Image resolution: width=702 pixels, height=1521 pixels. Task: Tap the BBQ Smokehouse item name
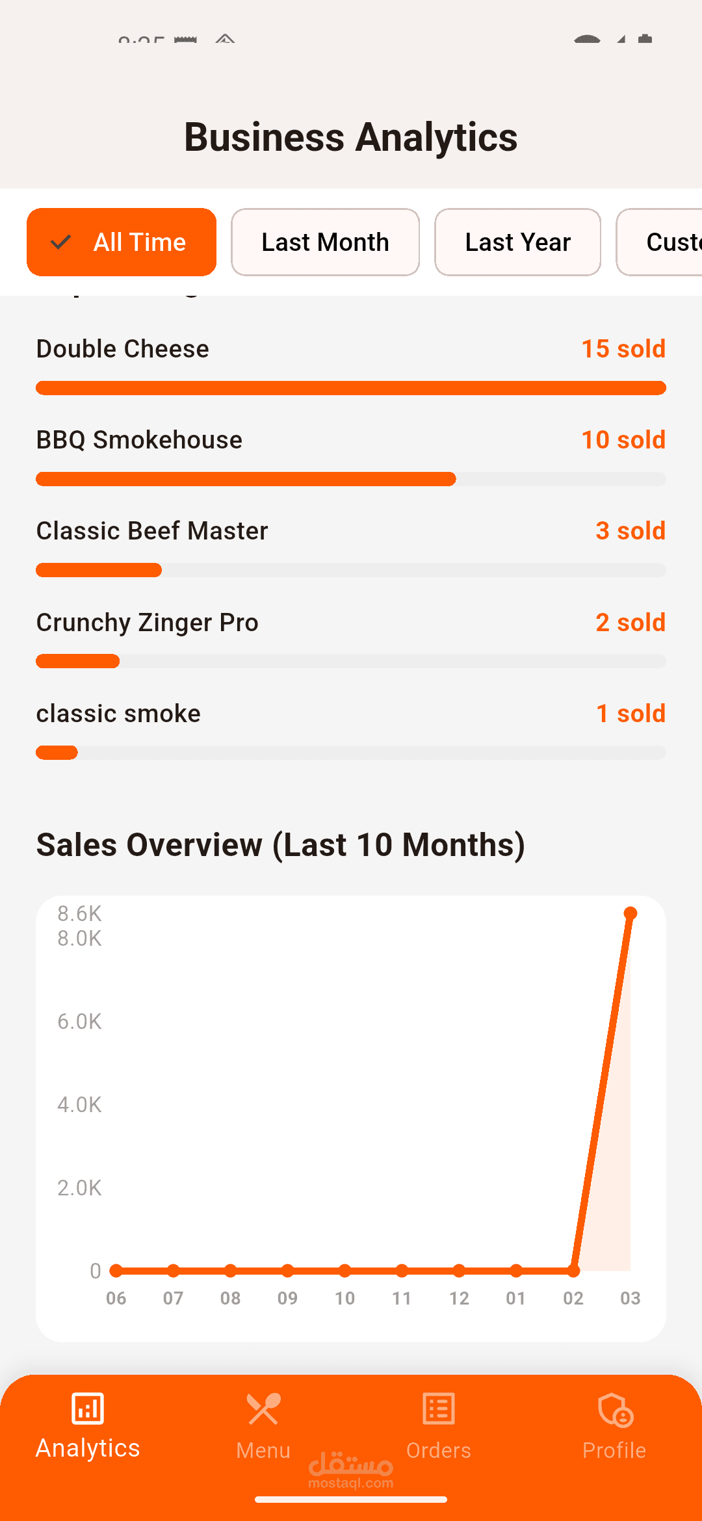(139, 440)
